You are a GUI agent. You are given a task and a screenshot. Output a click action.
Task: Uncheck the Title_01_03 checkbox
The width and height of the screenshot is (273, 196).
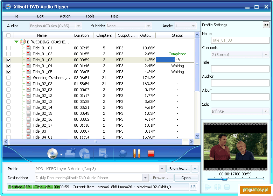point(8,60)
